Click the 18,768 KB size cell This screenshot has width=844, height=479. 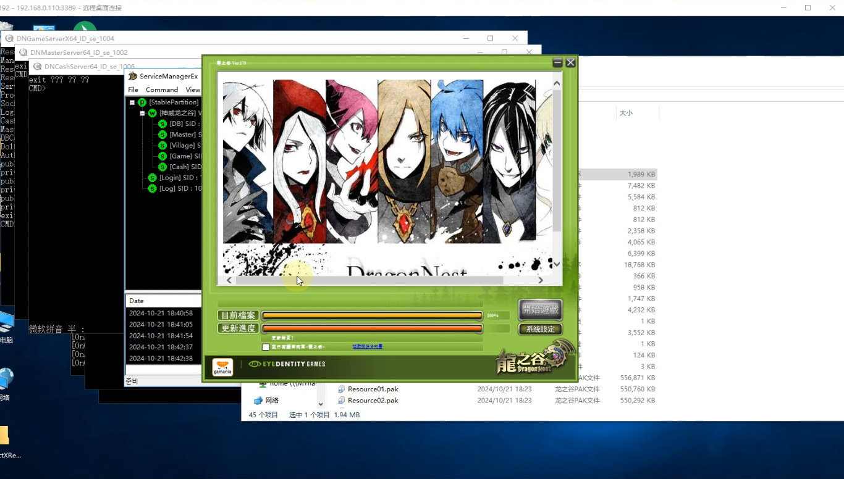[639, 265]
